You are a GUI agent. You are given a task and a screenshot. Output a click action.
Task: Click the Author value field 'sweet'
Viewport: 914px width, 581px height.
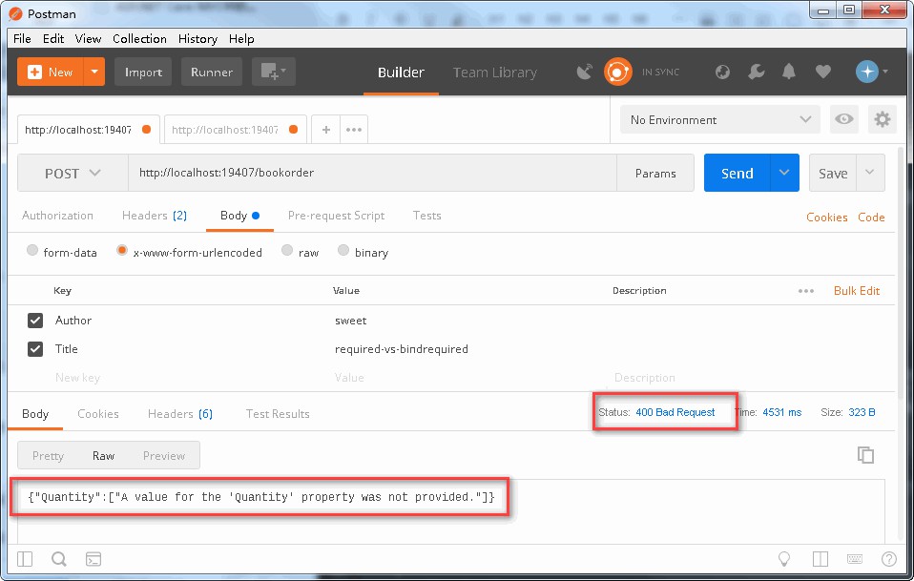[350, 321]
